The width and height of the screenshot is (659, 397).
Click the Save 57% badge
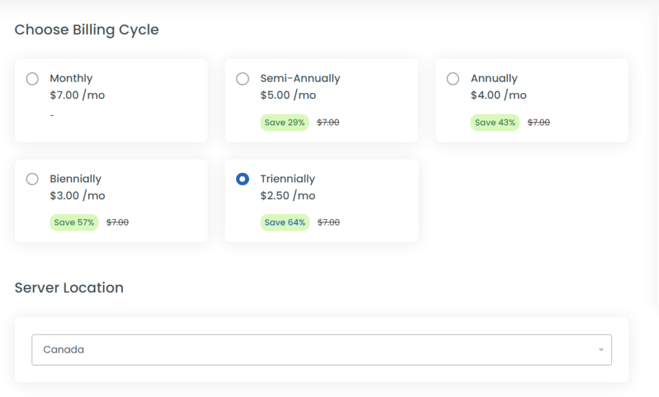click(74, 222)
